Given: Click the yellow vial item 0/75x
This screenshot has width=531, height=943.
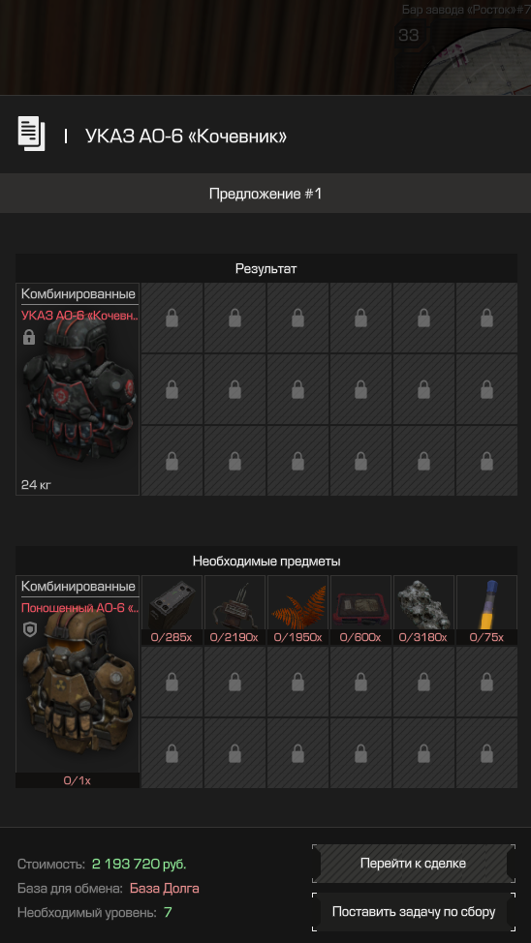Looking at the screenshot, I should click(x=486, y=610).
